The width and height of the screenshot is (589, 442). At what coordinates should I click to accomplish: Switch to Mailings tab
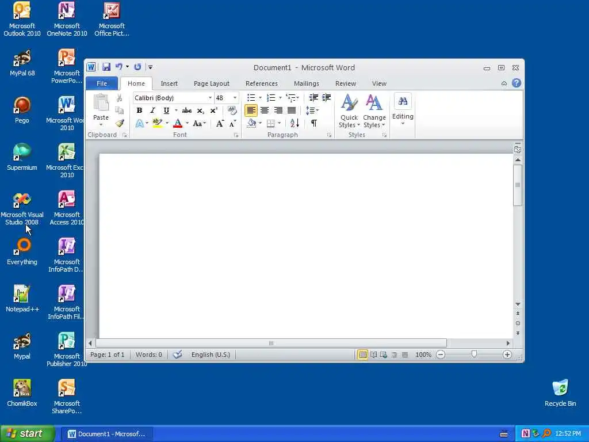pos(307,83)
